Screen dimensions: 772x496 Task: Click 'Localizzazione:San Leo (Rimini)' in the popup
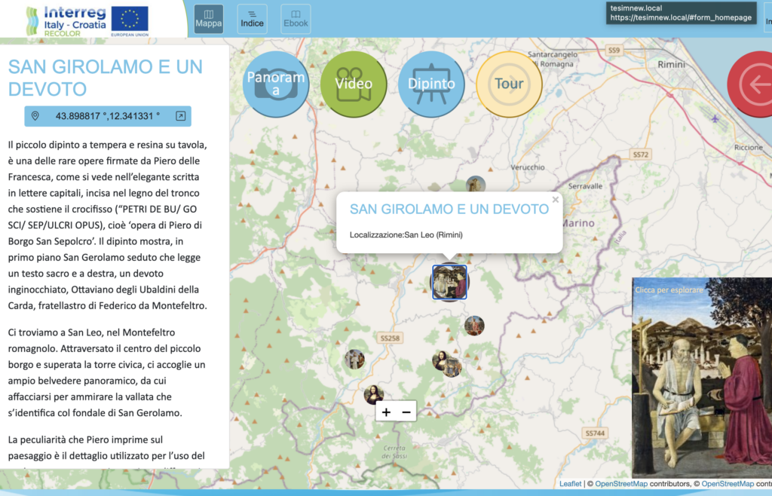click(x=406, y=234)
